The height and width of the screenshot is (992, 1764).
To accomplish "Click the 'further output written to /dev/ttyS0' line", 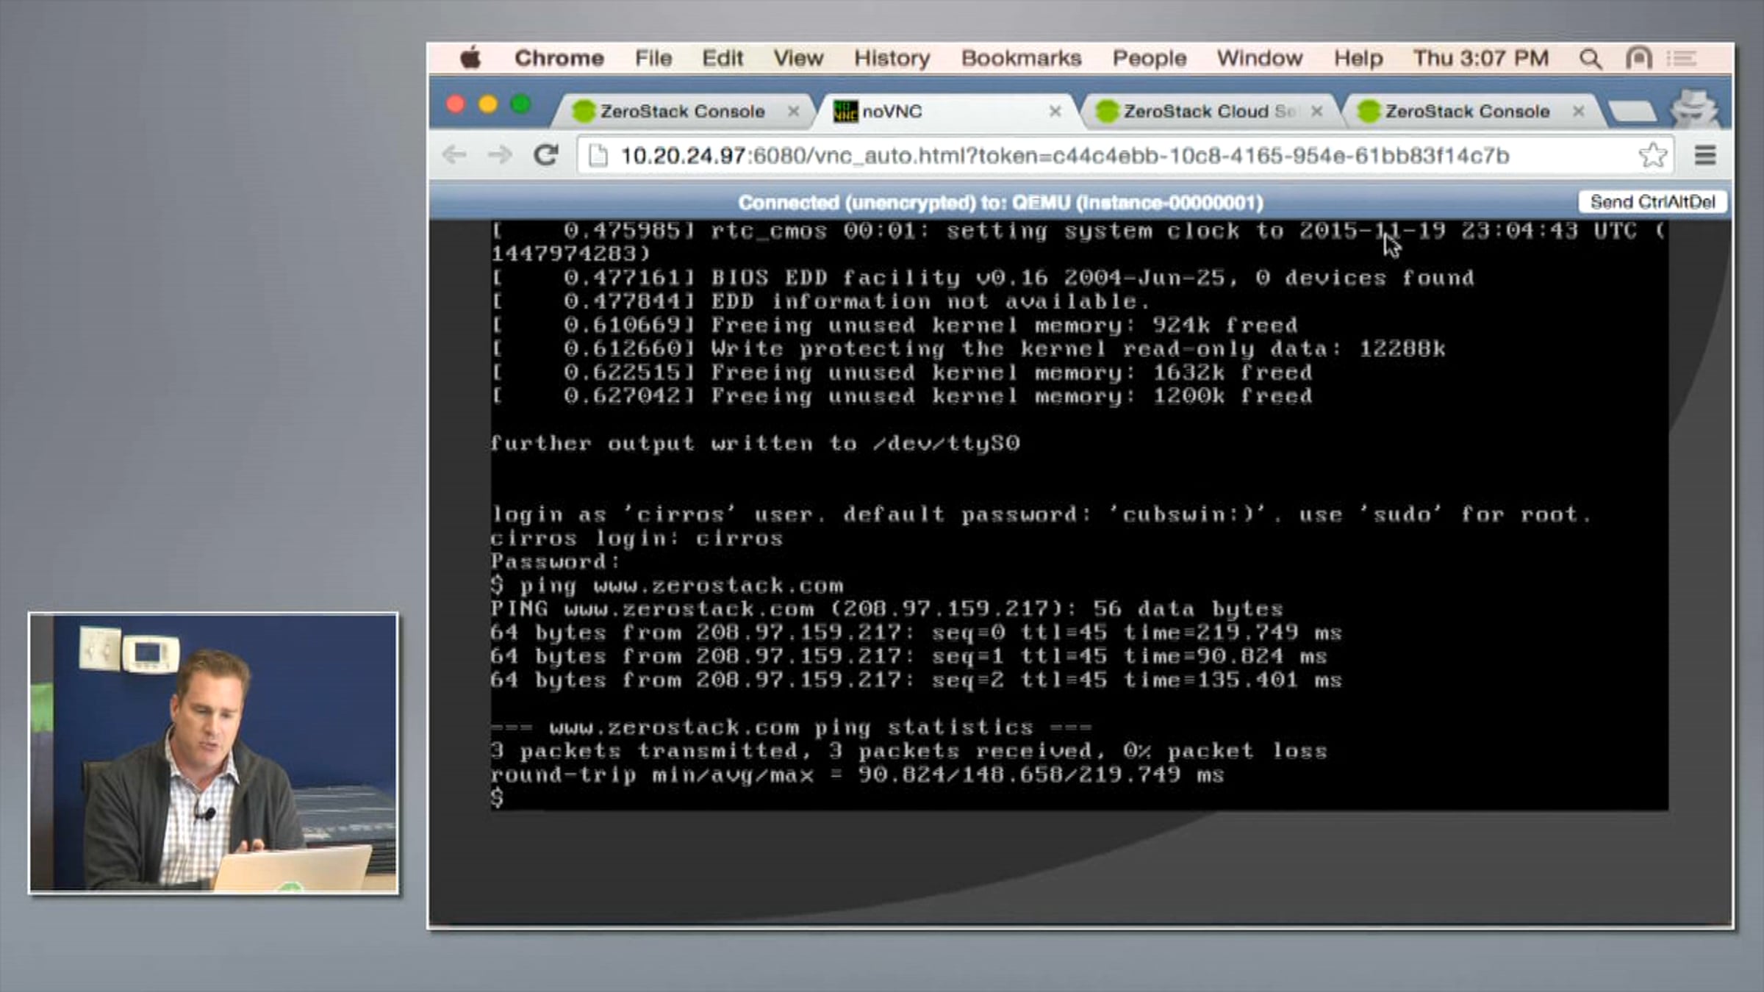I will [x=755, y=443].
